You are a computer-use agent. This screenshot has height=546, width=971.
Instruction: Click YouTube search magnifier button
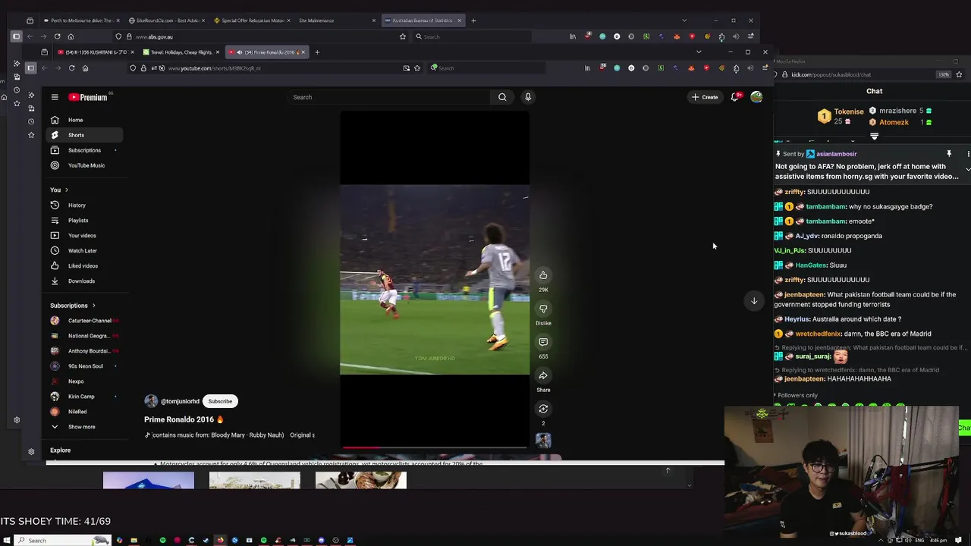(x=502, y=97)
